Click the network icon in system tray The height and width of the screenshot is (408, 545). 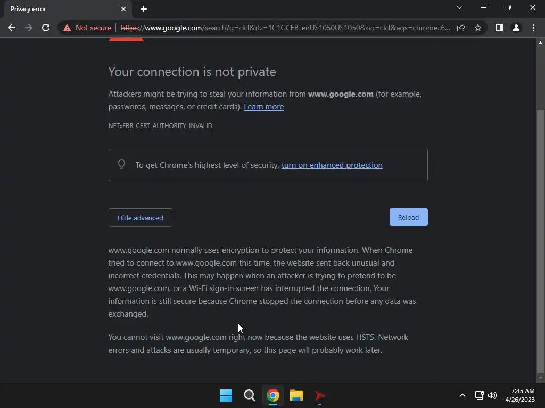[x=480, y=395]
